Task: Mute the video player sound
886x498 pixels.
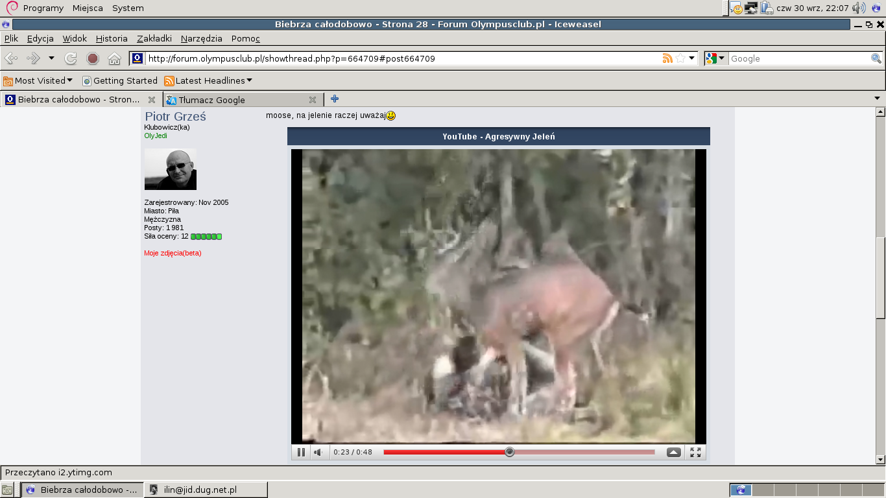Action: (x=318, y=452)
